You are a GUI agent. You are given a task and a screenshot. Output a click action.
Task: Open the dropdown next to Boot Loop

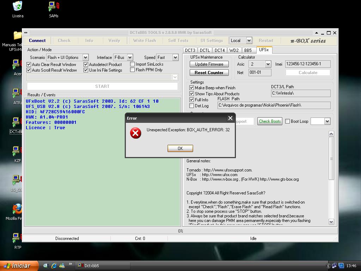pyautogui.click(x=327, y=121)
